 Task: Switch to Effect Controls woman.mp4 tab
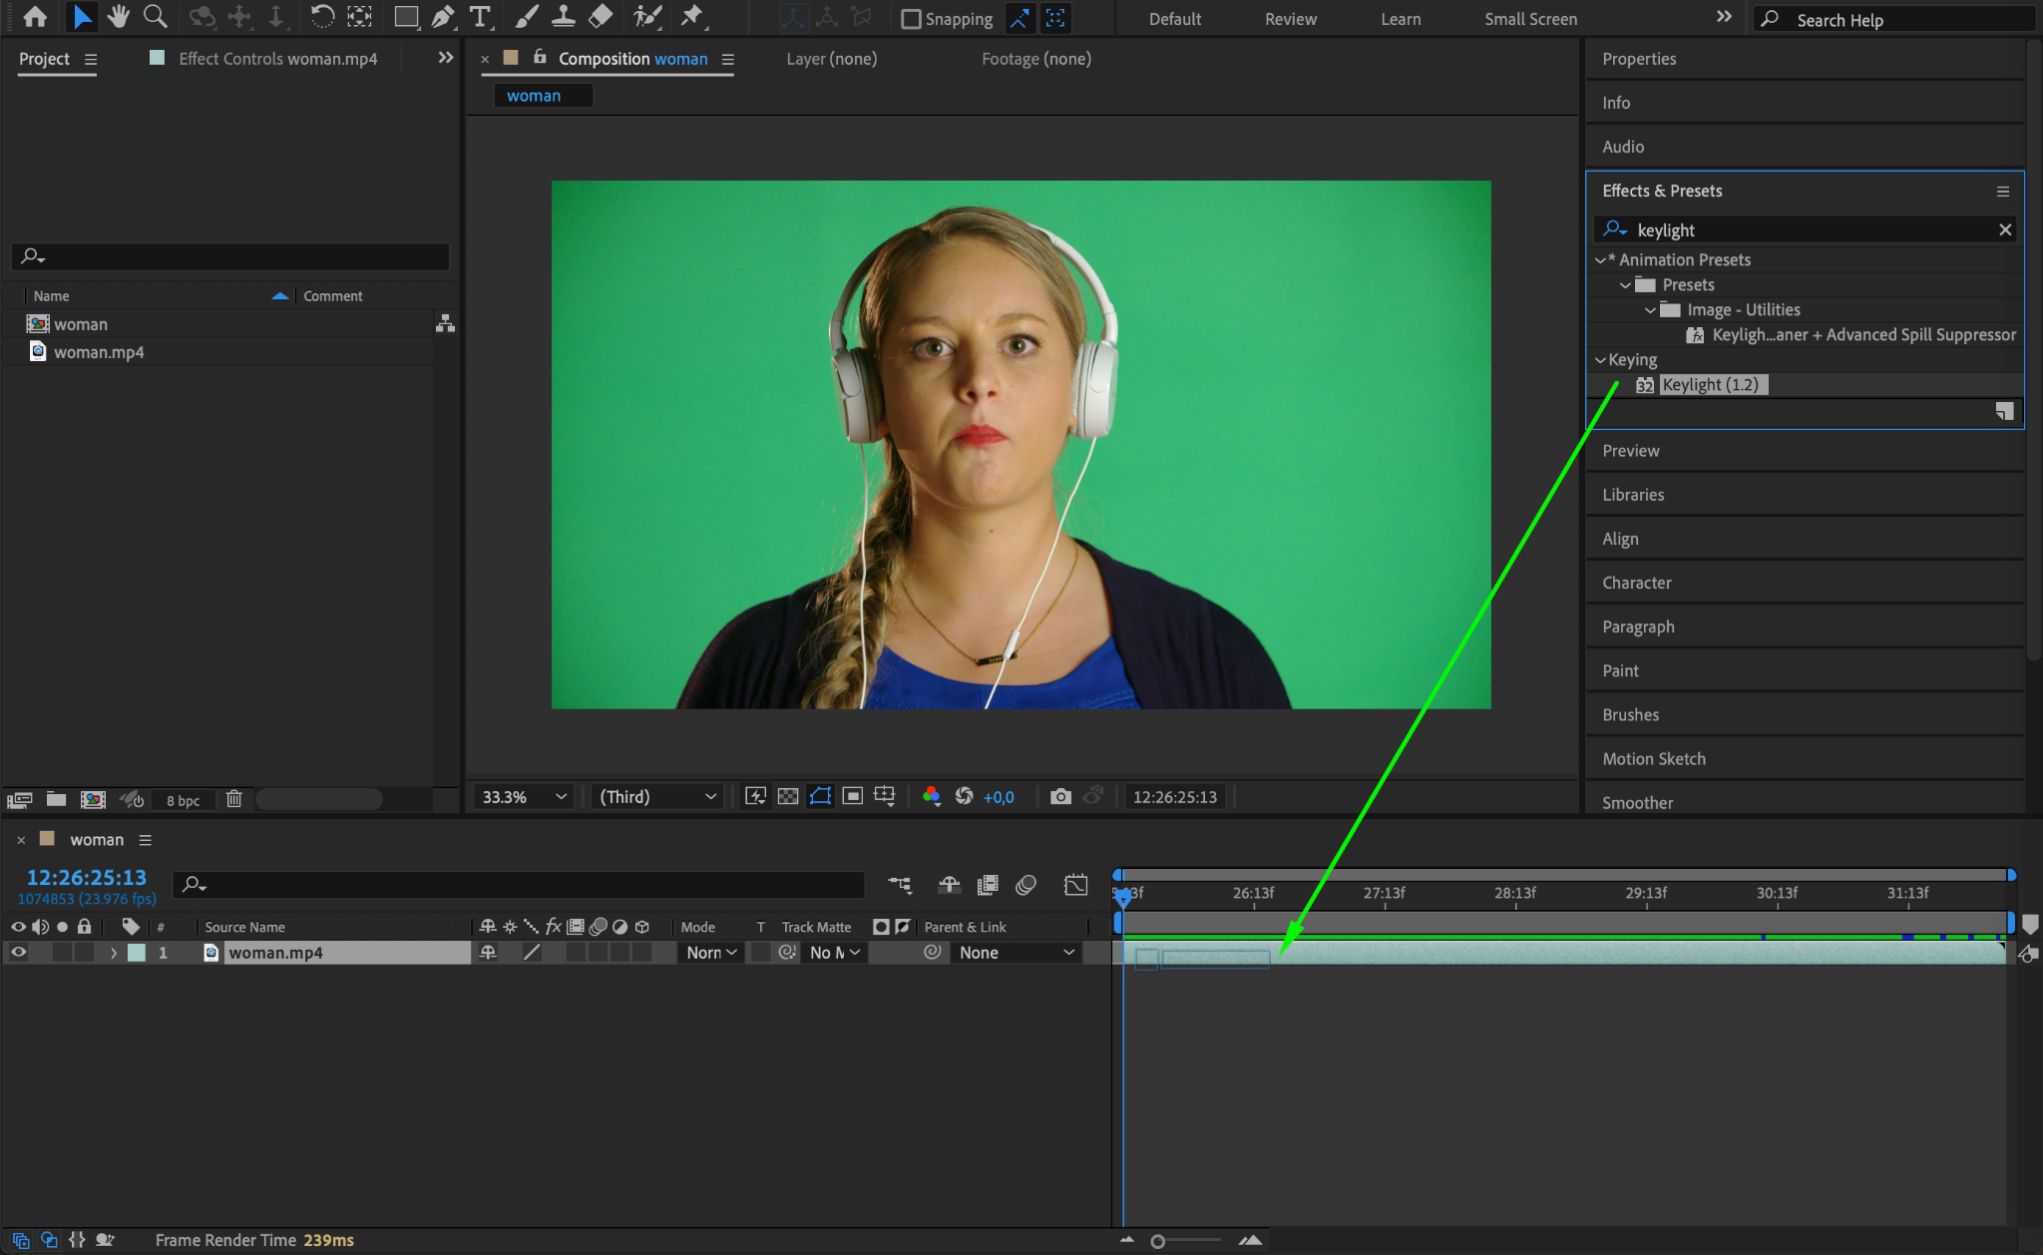point(277,59)
